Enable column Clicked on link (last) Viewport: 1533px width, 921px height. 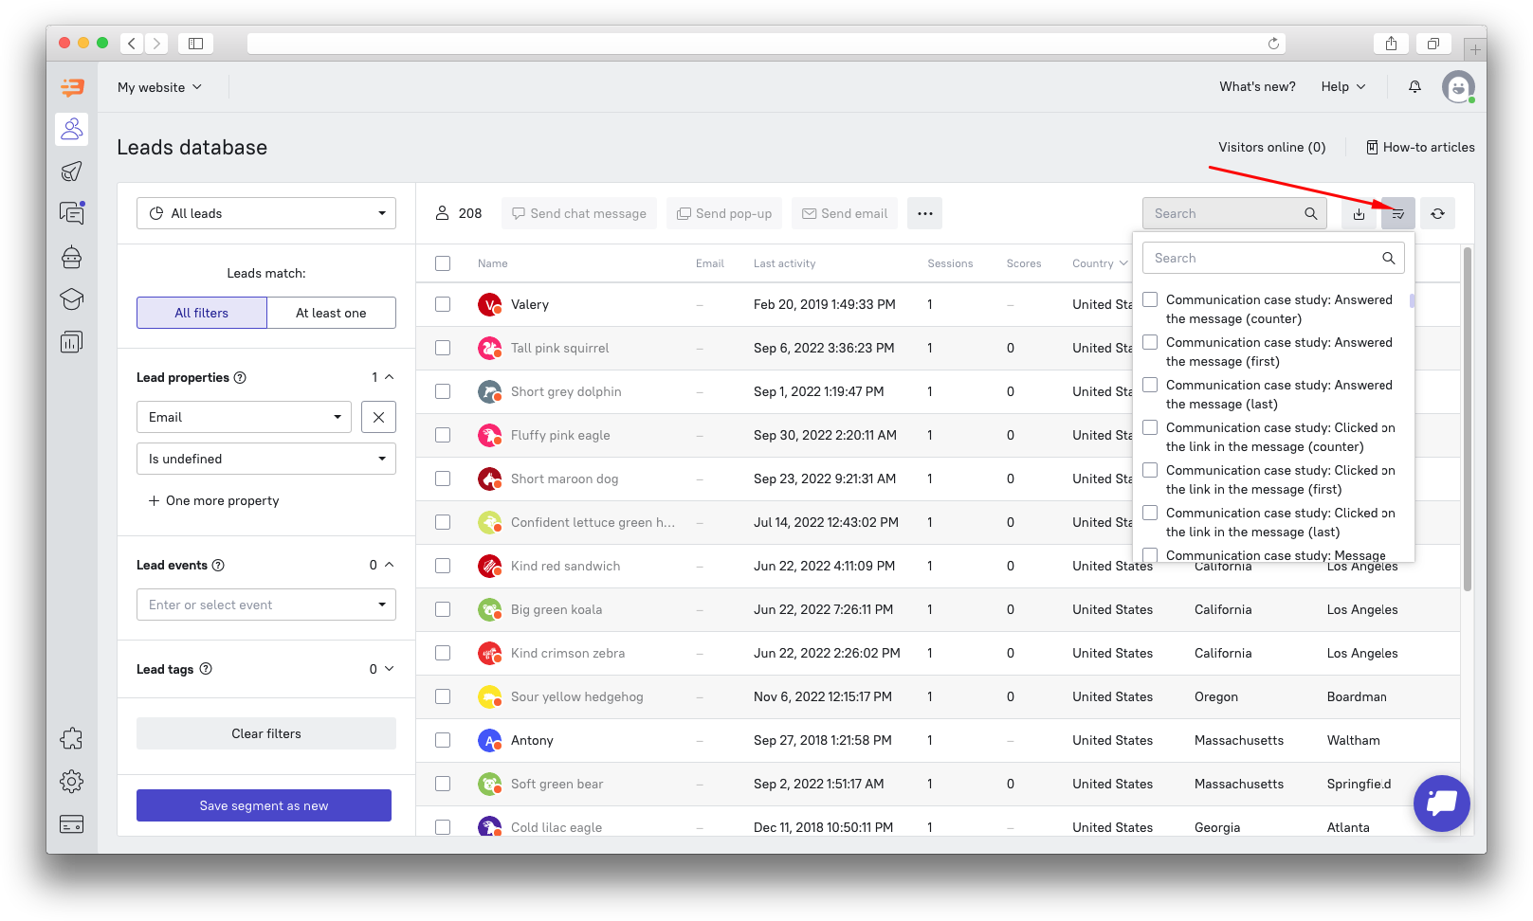tap(1150, 513)
